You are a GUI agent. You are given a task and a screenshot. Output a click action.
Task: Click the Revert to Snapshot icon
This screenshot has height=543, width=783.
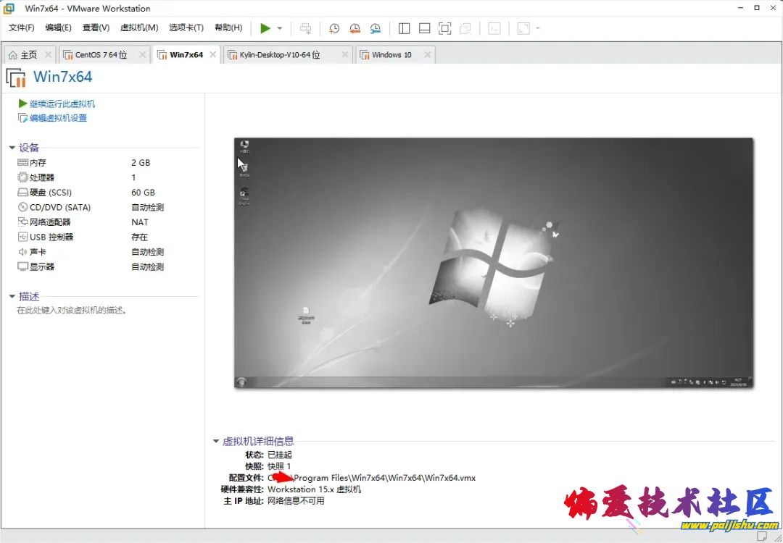pyautogui.click(x=355, y=28)
